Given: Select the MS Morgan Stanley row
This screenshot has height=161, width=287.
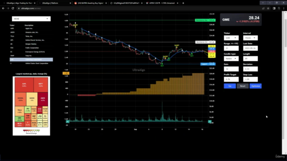Looking at the screenshot, I should [x=31, y=44].
